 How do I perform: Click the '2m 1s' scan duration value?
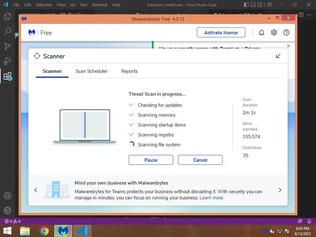click(249, 112)
